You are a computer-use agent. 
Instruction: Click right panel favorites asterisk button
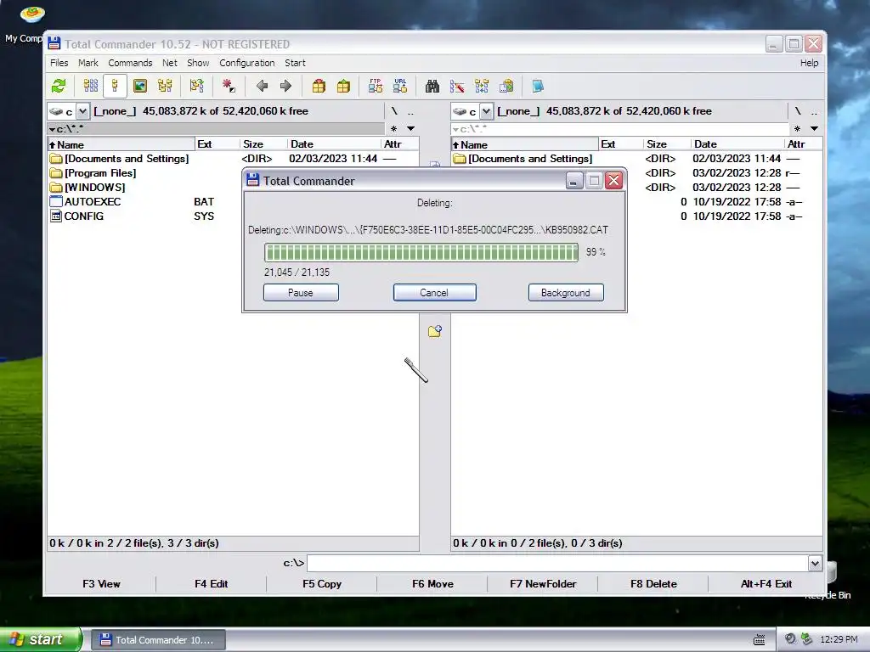point(797,129)
